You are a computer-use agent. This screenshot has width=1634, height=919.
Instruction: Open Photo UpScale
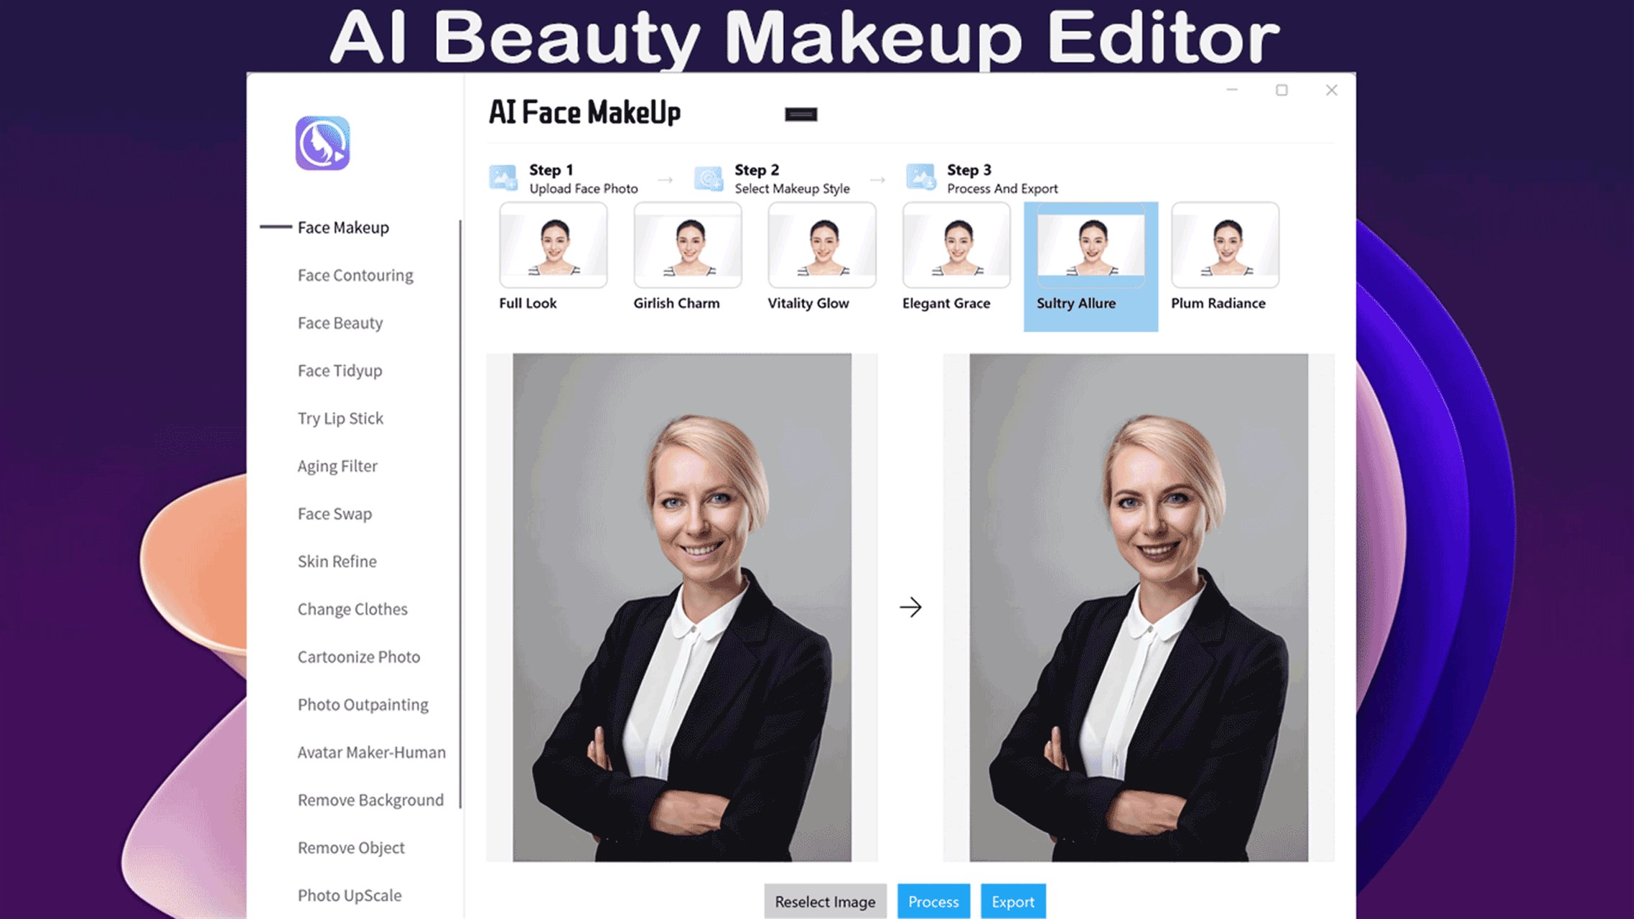point(348,895)
